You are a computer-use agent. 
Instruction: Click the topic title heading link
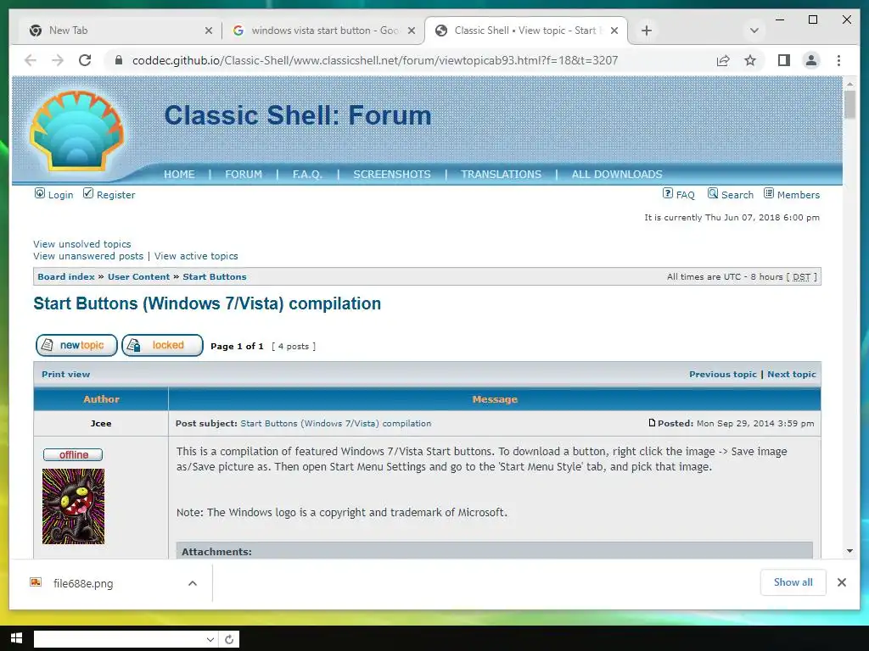pos(207,303)
